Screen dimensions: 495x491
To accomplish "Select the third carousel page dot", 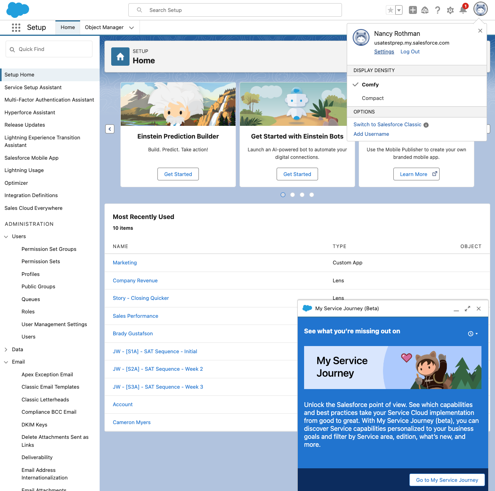I will point(302,195).
